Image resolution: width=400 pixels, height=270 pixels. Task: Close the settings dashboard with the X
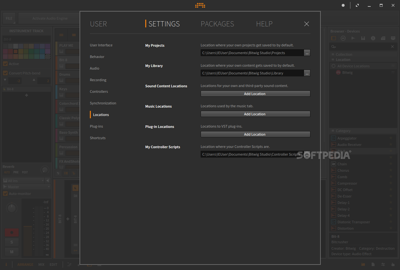[x=307, y=24]
